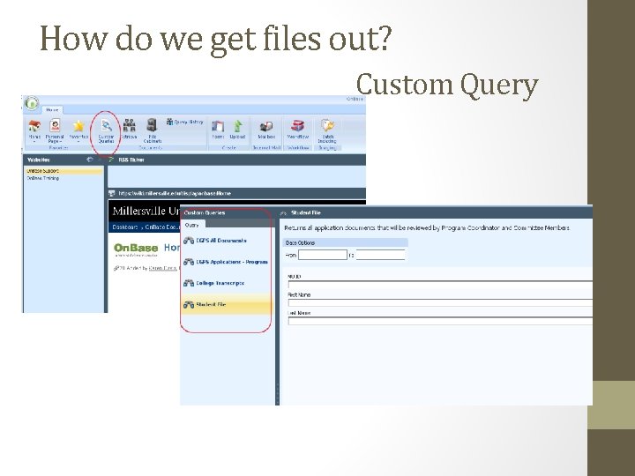Click the RSS Ticker header text
The height and width of the screenshot is (476, 635).
tap(131, 160)
